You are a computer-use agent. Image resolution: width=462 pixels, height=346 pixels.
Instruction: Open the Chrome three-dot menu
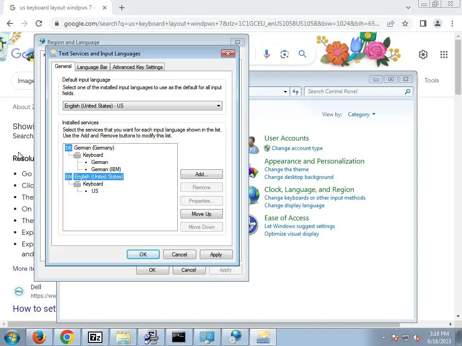tap(452, 23)
